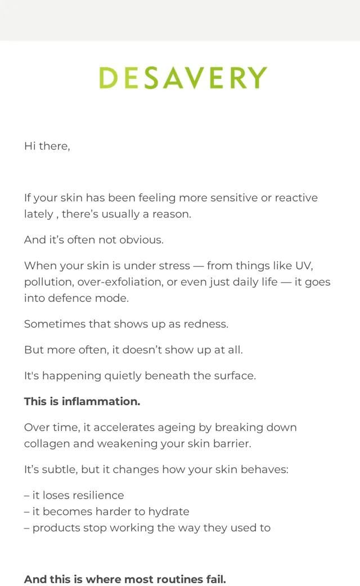Click bold line 'And this is where most routines fail.'
The height and width of the screenshot is (586, 360).
coord(125,579)
